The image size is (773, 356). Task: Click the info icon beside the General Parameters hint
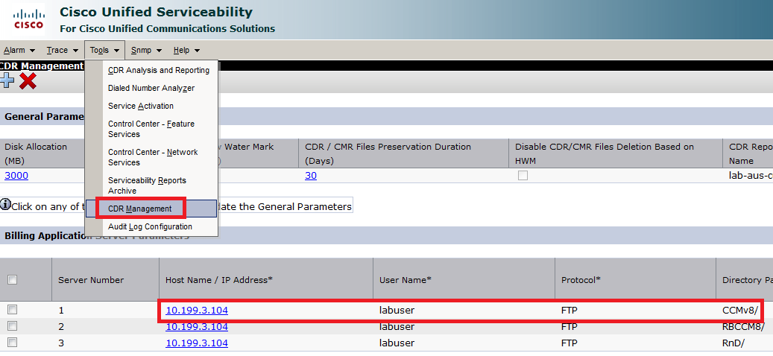tap(5, 206)
